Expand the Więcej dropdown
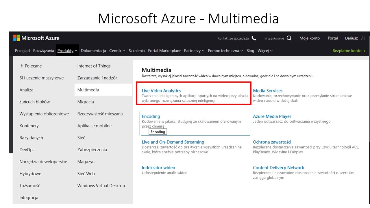Screen dimensions: 370x208 point(271,51)
